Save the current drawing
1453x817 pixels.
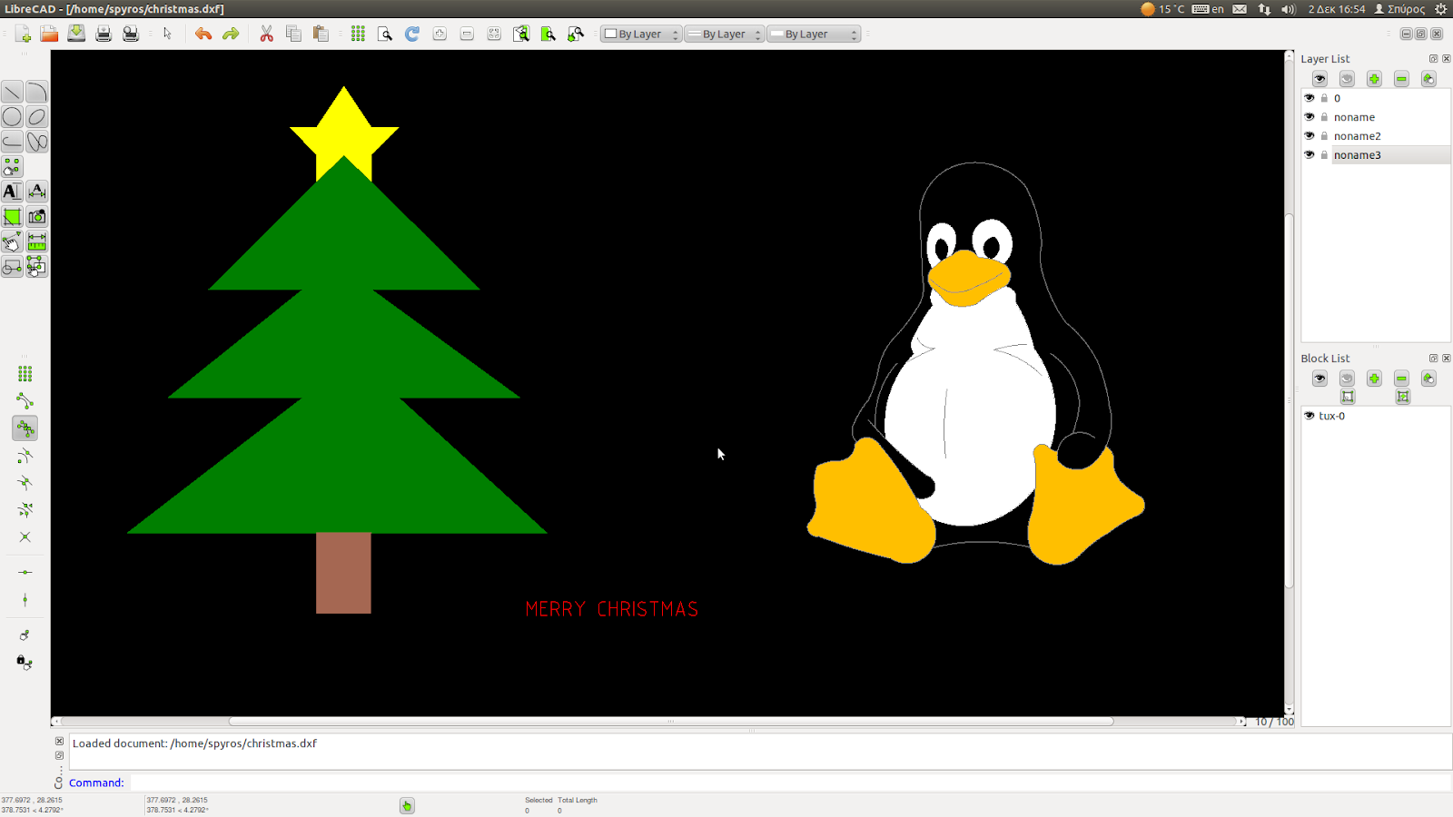point(76,34)
